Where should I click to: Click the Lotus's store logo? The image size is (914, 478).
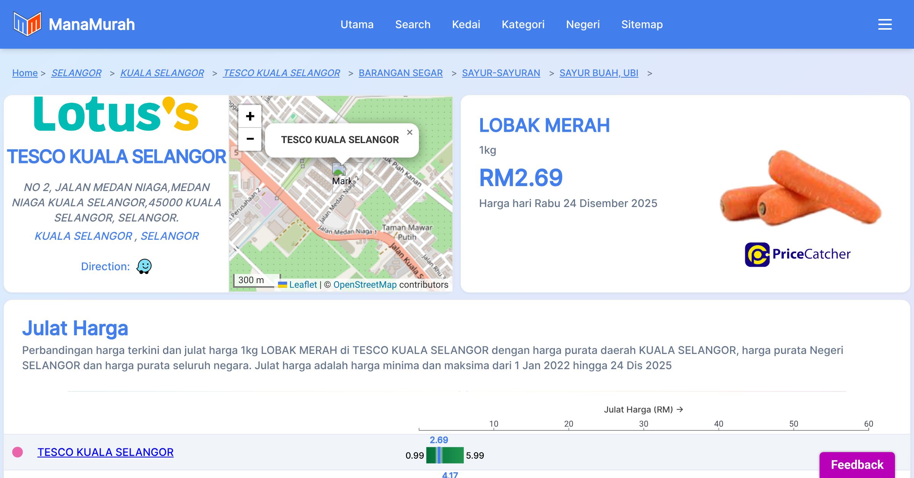coord(116,114)
